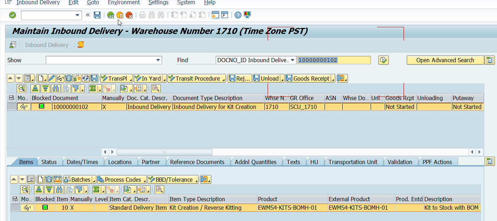497x221 pixels.
Task: Expand the DOCNO_ID Inbound Delivery find dropdown
Action: coord(292,60)
